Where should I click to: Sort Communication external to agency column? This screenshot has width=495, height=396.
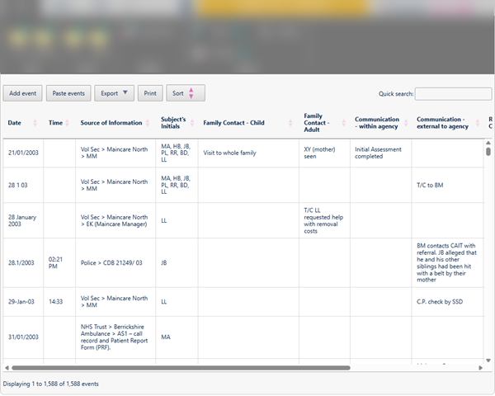[x=478, y=123]
